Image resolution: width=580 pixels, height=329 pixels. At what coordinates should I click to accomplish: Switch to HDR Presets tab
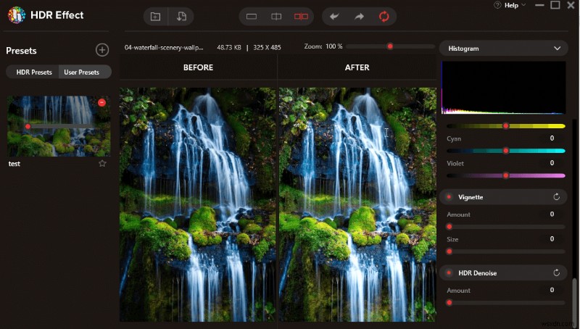(x=34, y=72)
